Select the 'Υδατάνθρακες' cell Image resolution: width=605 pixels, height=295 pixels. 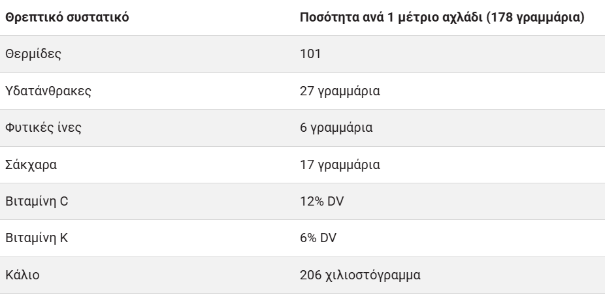point(48,91)
